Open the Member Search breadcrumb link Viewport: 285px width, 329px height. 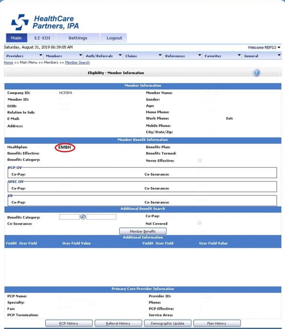click(77, 63)
